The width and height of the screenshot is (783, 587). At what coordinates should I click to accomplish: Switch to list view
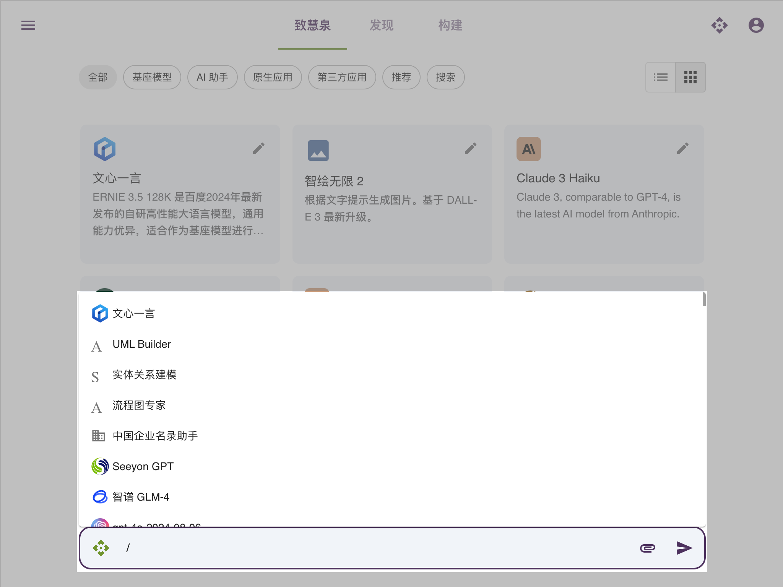click(x=661, y=77)
